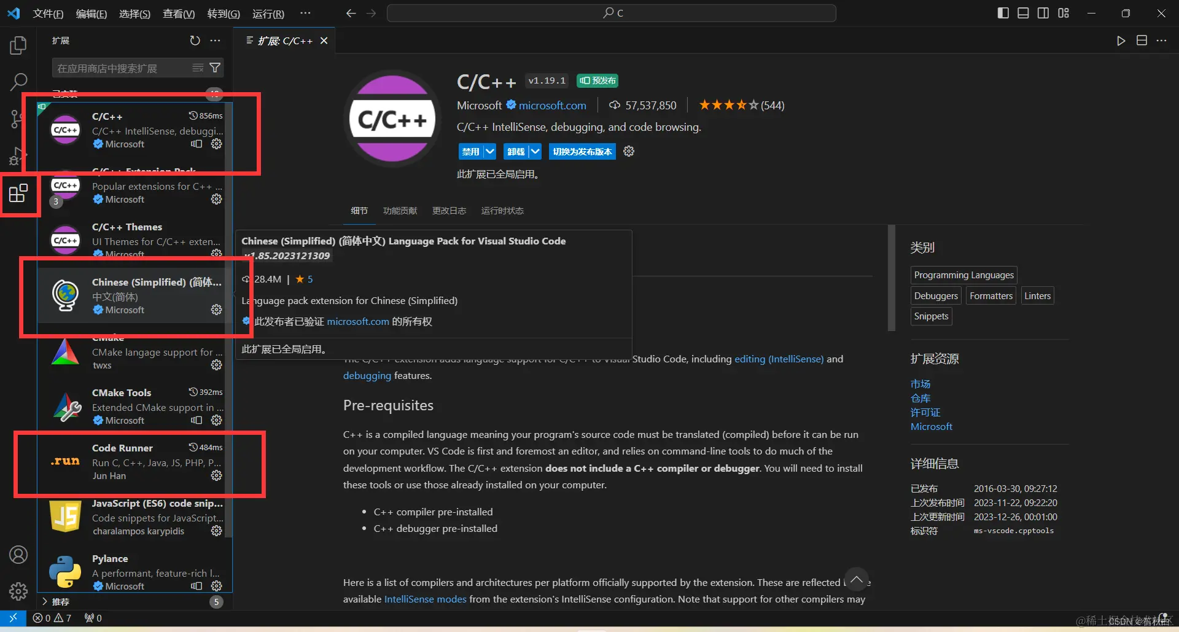Screen dimensions: 1179x632
Task: Open the Search view in activity bar
Action: click(x=18, y=82)
